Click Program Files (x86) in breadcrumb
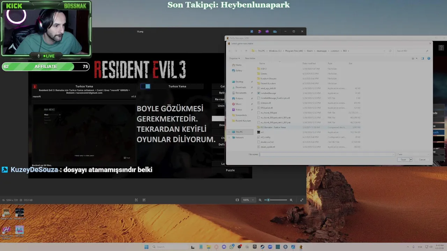Viewport: 447px width, 251px height. (x=294, y=51)
